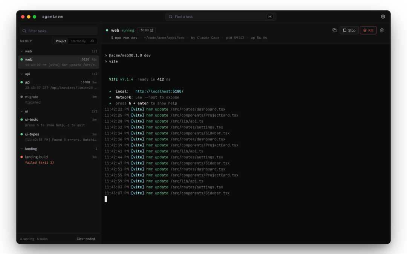
Task: Click the 11:43:07 PM Sidebar.tsx log line
Action: (167, 193)
